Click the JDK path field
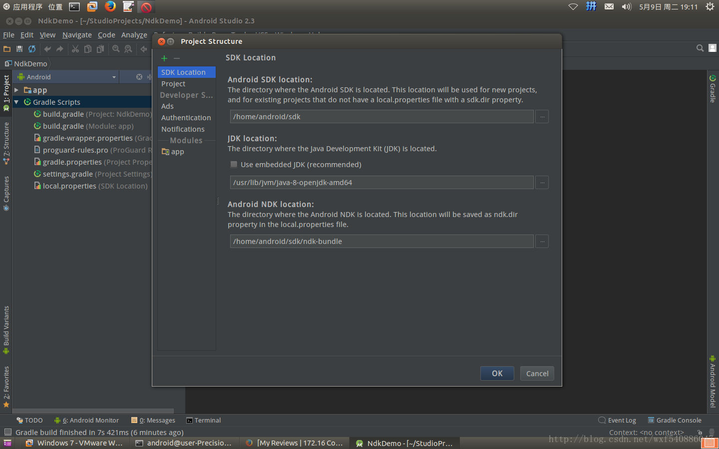This screenshot has height=449, width=719. (x=381, y=183)
